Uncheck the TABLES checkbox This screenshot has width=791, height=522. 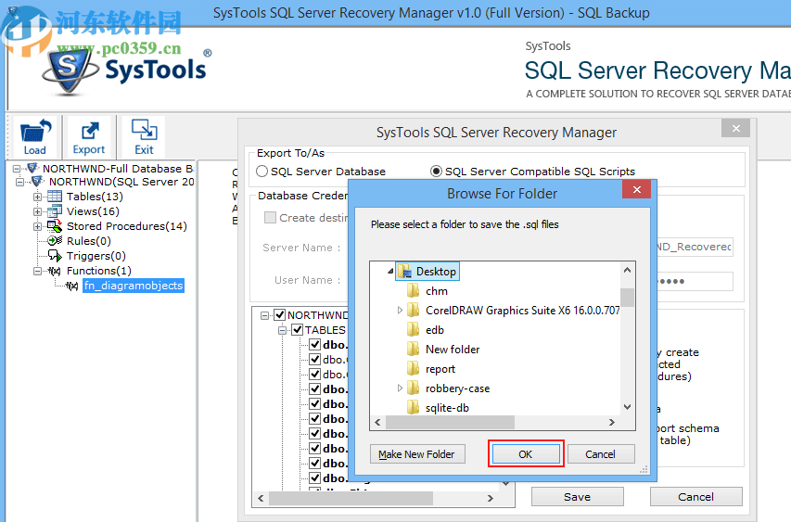tap(297, 330)
